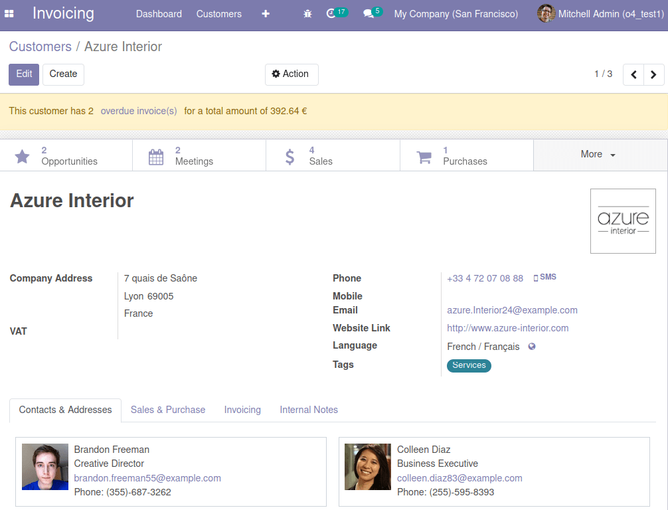The width and height of the screenshot is (668, 510).
Task: Click the Sales dollar icon
Action: click(290, 157)
